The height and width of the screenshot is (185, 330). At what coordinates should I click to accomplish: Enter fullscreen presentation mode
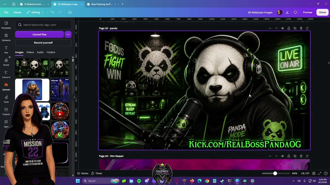point(320,173)
